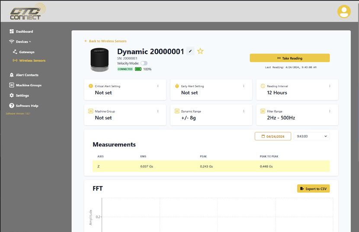Screen dimensions: 359x232
Task: Click the Peak value 0.243 Gs
Action: [x=206, y=166]
